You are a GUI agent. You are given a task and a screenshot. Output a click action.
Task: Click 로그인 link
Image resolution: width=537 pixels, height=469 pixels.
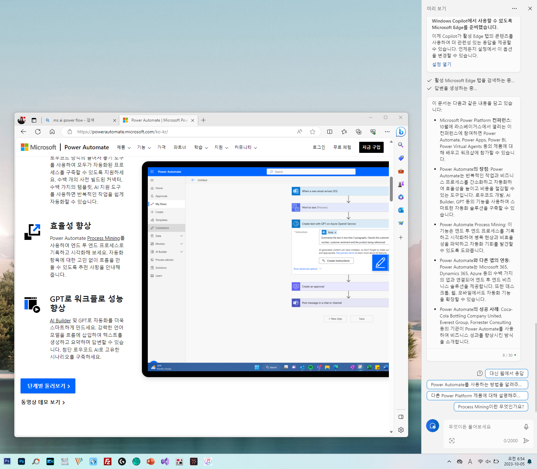pos(319,147)
